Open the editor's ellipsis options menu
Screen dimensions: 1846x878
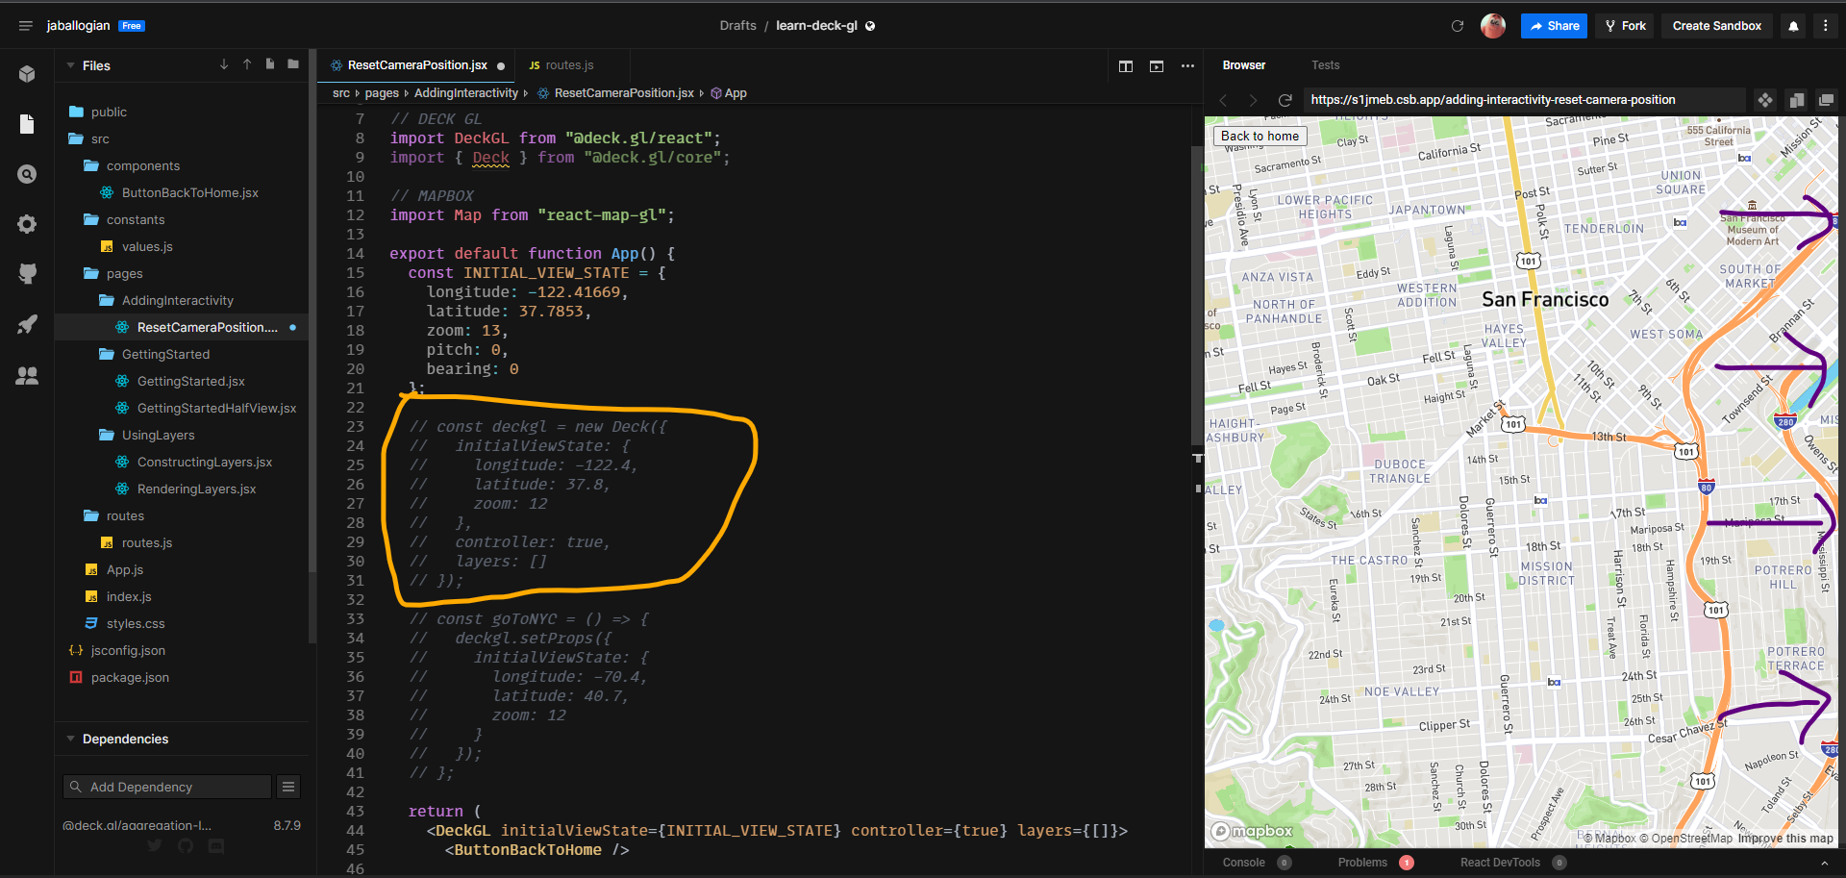tap(1187, 66)
